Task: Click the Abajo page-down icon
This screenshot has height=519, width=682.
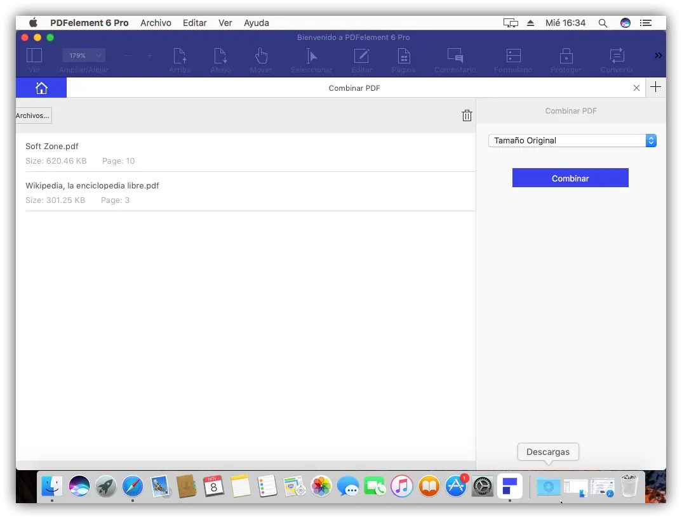Action: click(220, 56)
